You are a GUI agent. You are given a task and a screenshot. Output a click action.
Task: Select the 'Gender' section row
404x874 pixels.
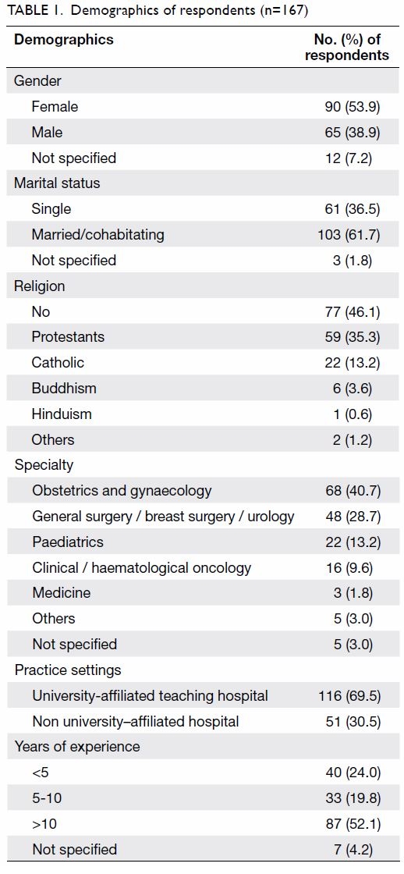point(202,81)
